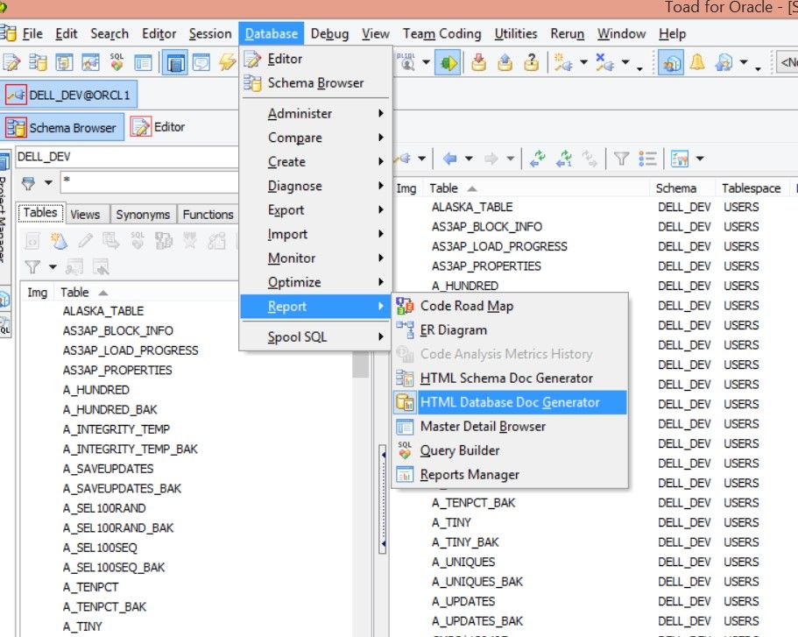Click the funnel filter icon below Tables tab
Image resolution: width=798 pixels, height=637 pixels.
pos(32,267)
